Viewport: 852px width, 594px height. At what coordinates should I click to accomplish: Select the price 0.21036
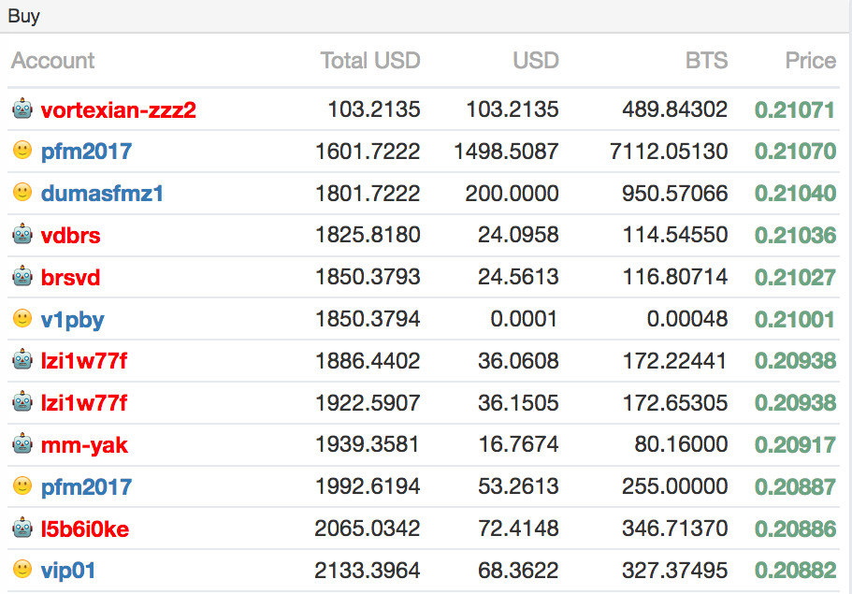pyautogui.click(x=795, y=236)
